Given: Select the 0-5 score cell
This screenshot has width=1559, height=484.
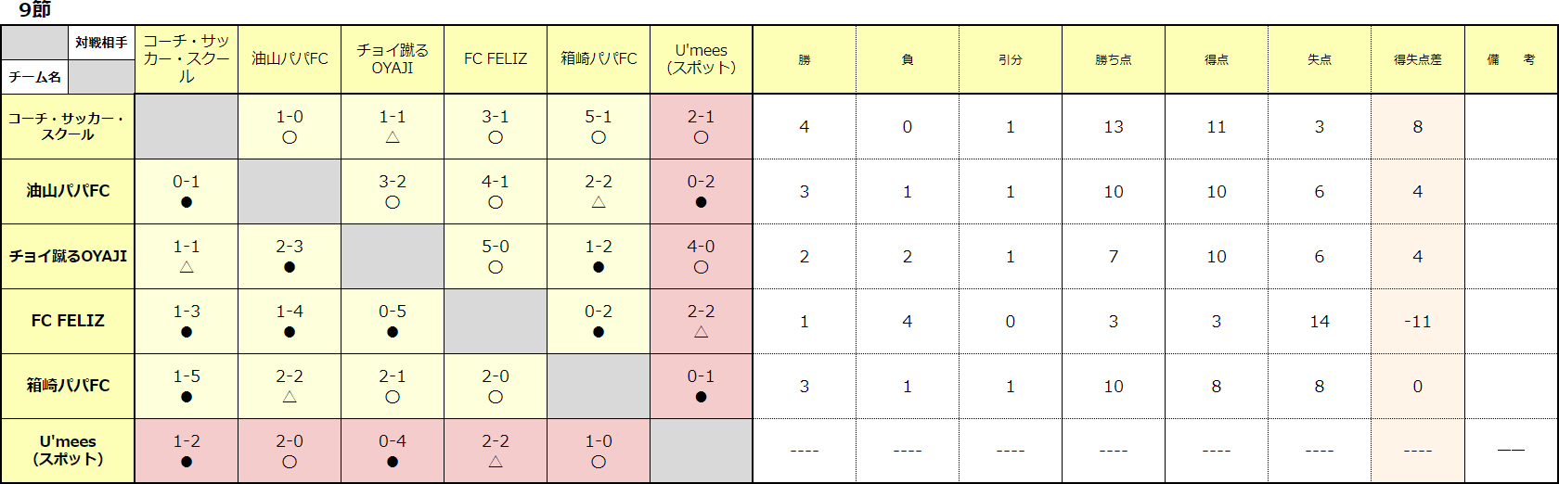Looking at the screenshot, I should (393, 321).
